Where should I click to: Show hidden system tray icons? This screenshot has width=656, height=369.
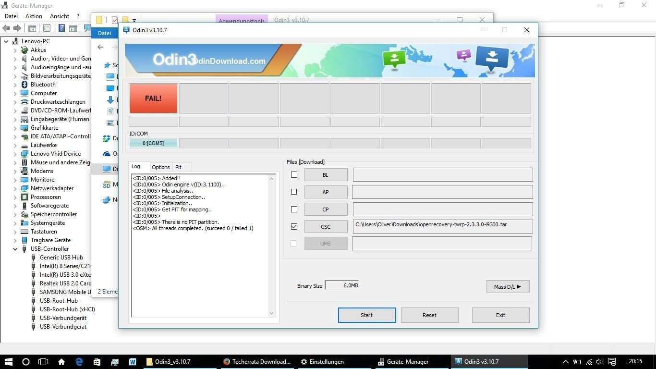point(566,362)
